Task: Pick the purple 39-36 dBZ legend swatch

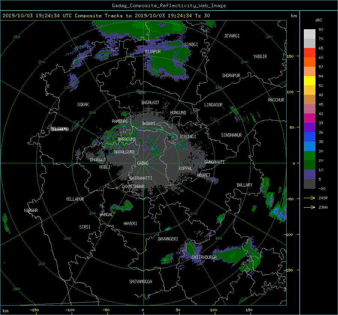Action: pos(309,127)
